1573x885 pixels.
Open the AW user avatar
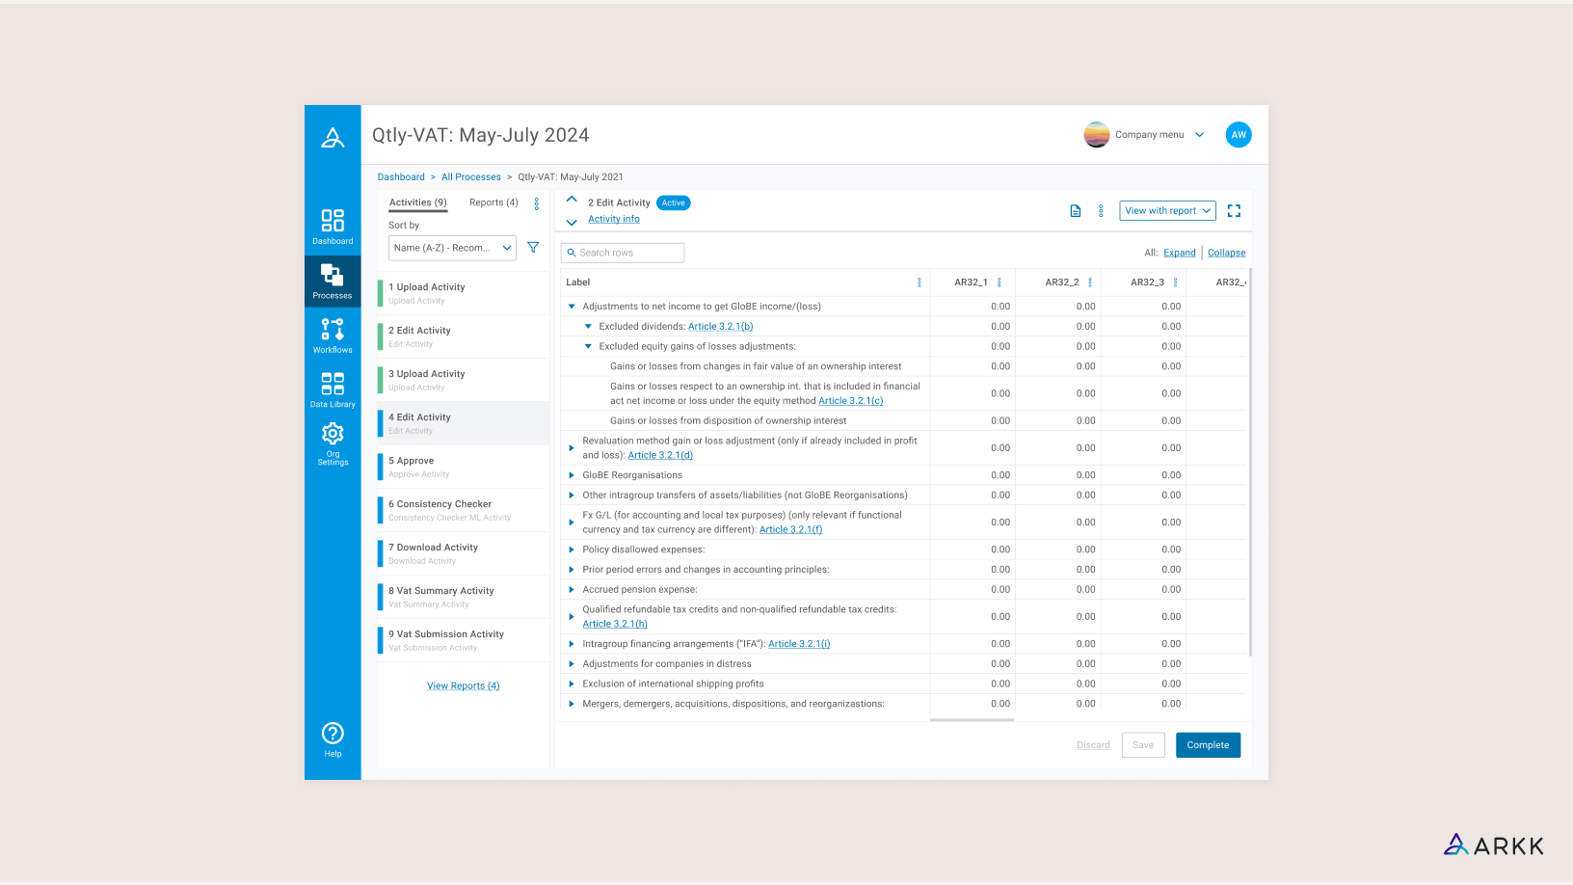pyautogui.click(x=1239, y=135)
